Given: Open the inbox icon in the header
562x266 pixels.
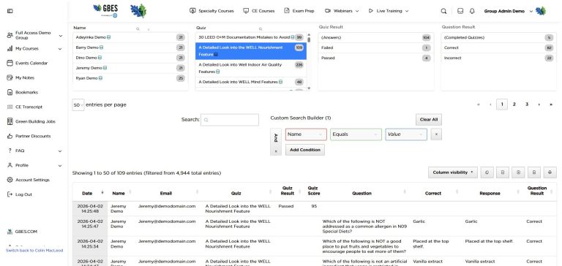Looking at the screenshot, I should coord(460,11).
